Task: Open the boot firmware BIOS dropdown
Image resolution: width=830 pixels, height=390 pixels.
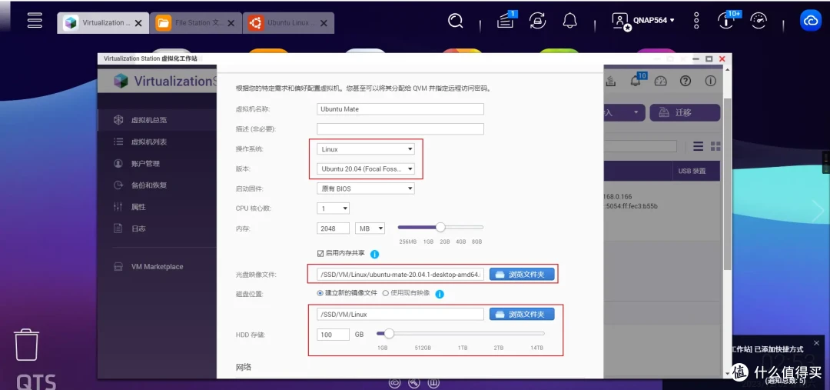Action: (366, 188)
